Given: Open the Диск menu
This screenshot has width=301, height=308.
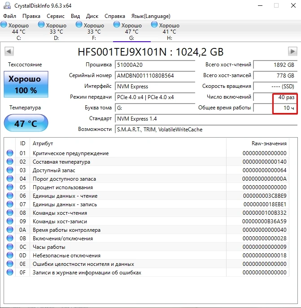Looking at the screenshot, I should (92, 16).
